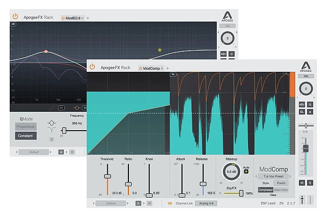Click input gain knob in ModComp window

point(306,89)
